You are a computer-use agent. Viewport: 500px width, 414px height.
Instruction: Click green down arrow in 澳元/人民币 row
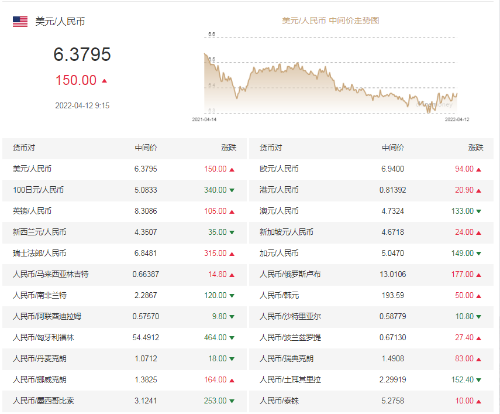click(479, 211)
